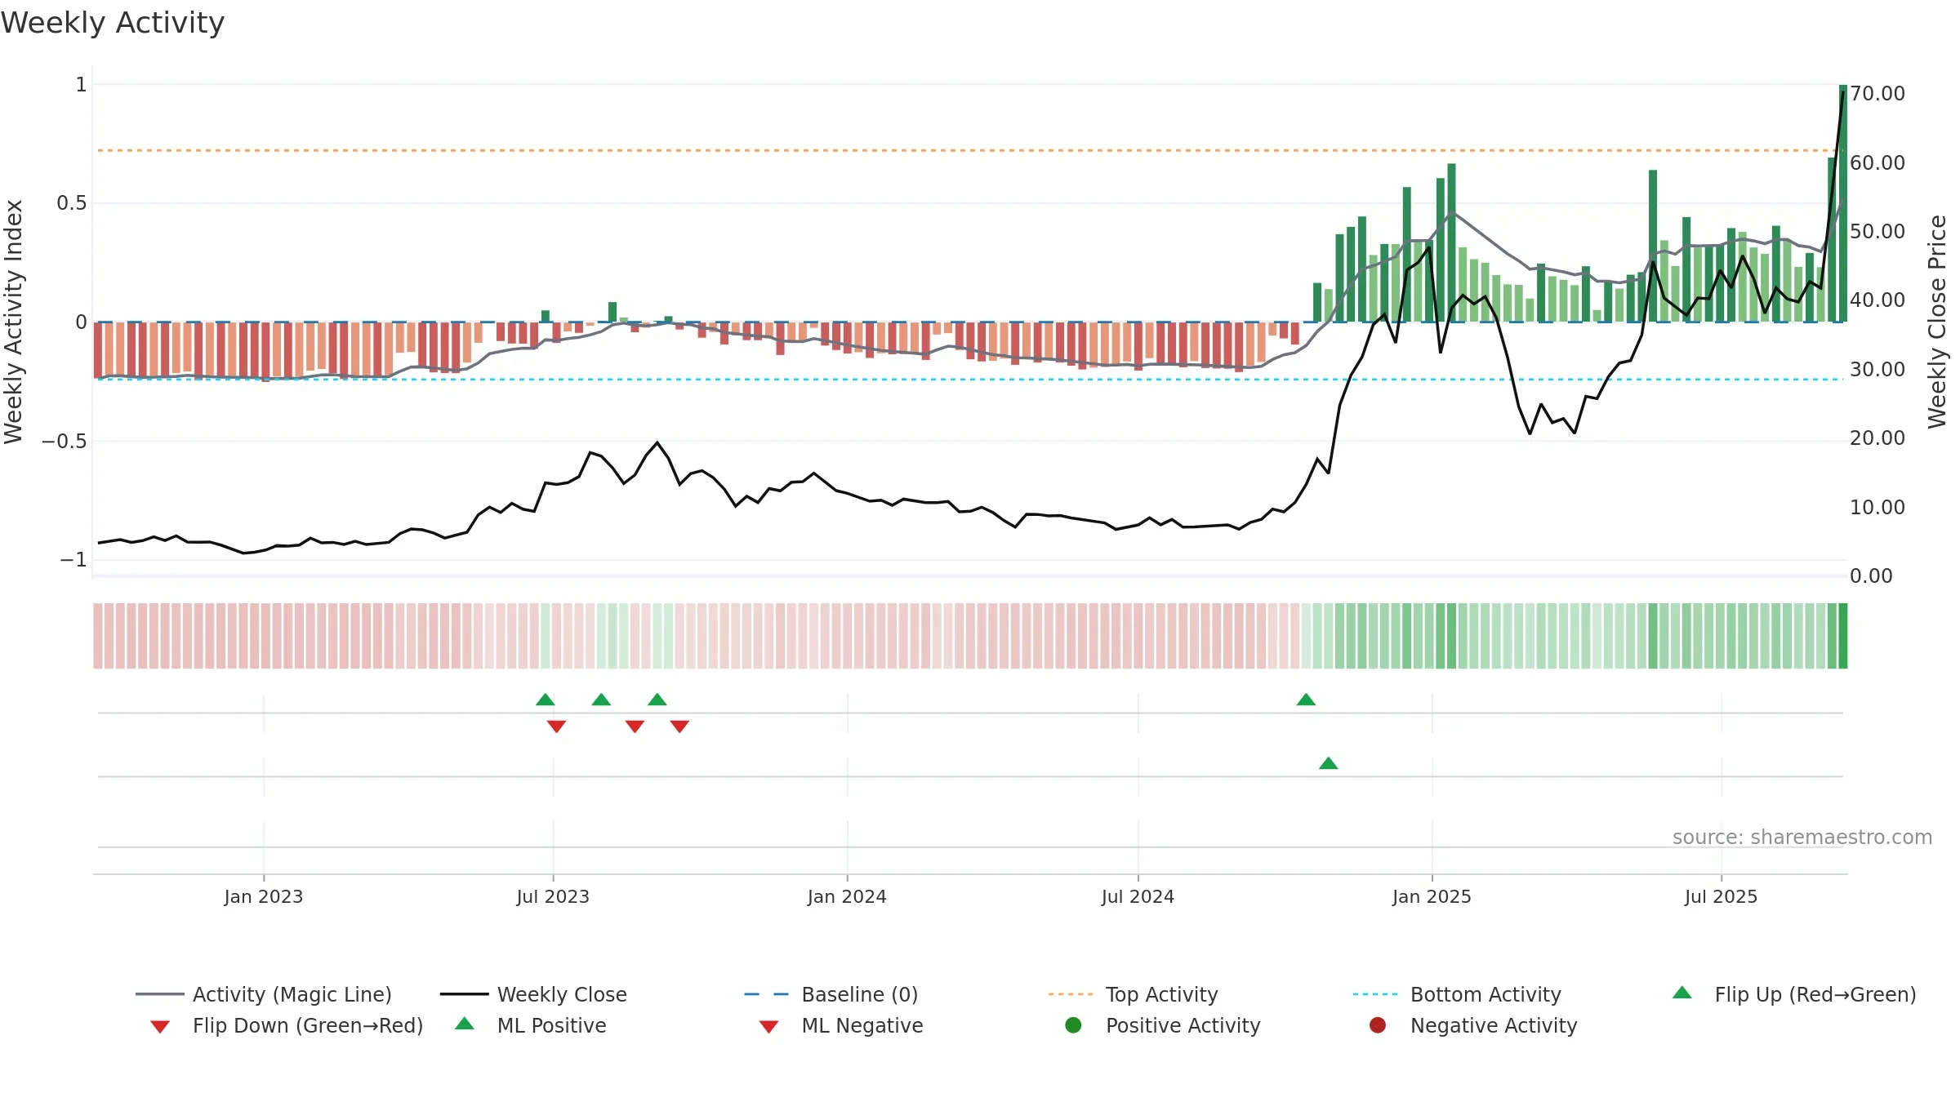Screen dimensions: 1960x1102
Task: Click the 0.5 activity index tick label
Action: pyautogui.click(x=72, y=203)
